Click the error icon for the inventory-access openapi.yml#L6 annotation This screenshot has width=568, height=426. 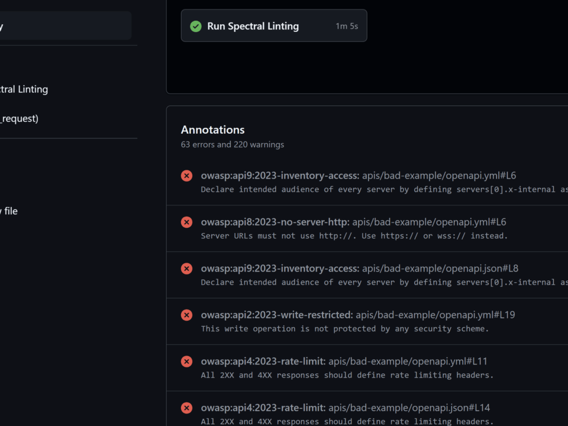coord(186,176)
